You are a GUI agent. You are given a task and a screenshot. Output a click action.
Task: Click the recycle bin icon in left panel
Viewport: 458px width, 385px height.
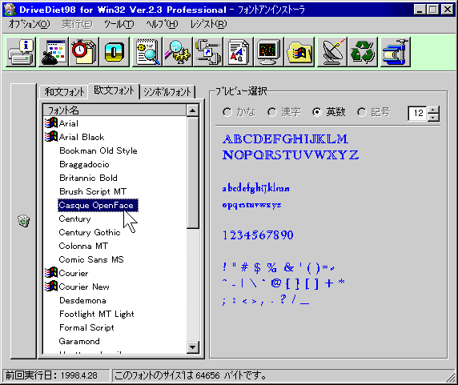(x=24, y=221)
